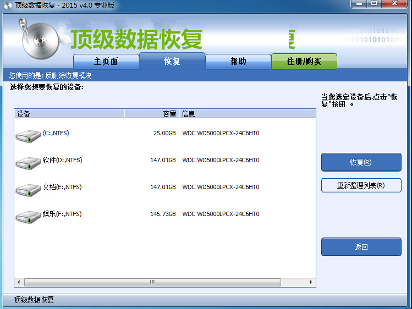Maximize the application window
Screen dimensions: 412x309
[374, 4]
